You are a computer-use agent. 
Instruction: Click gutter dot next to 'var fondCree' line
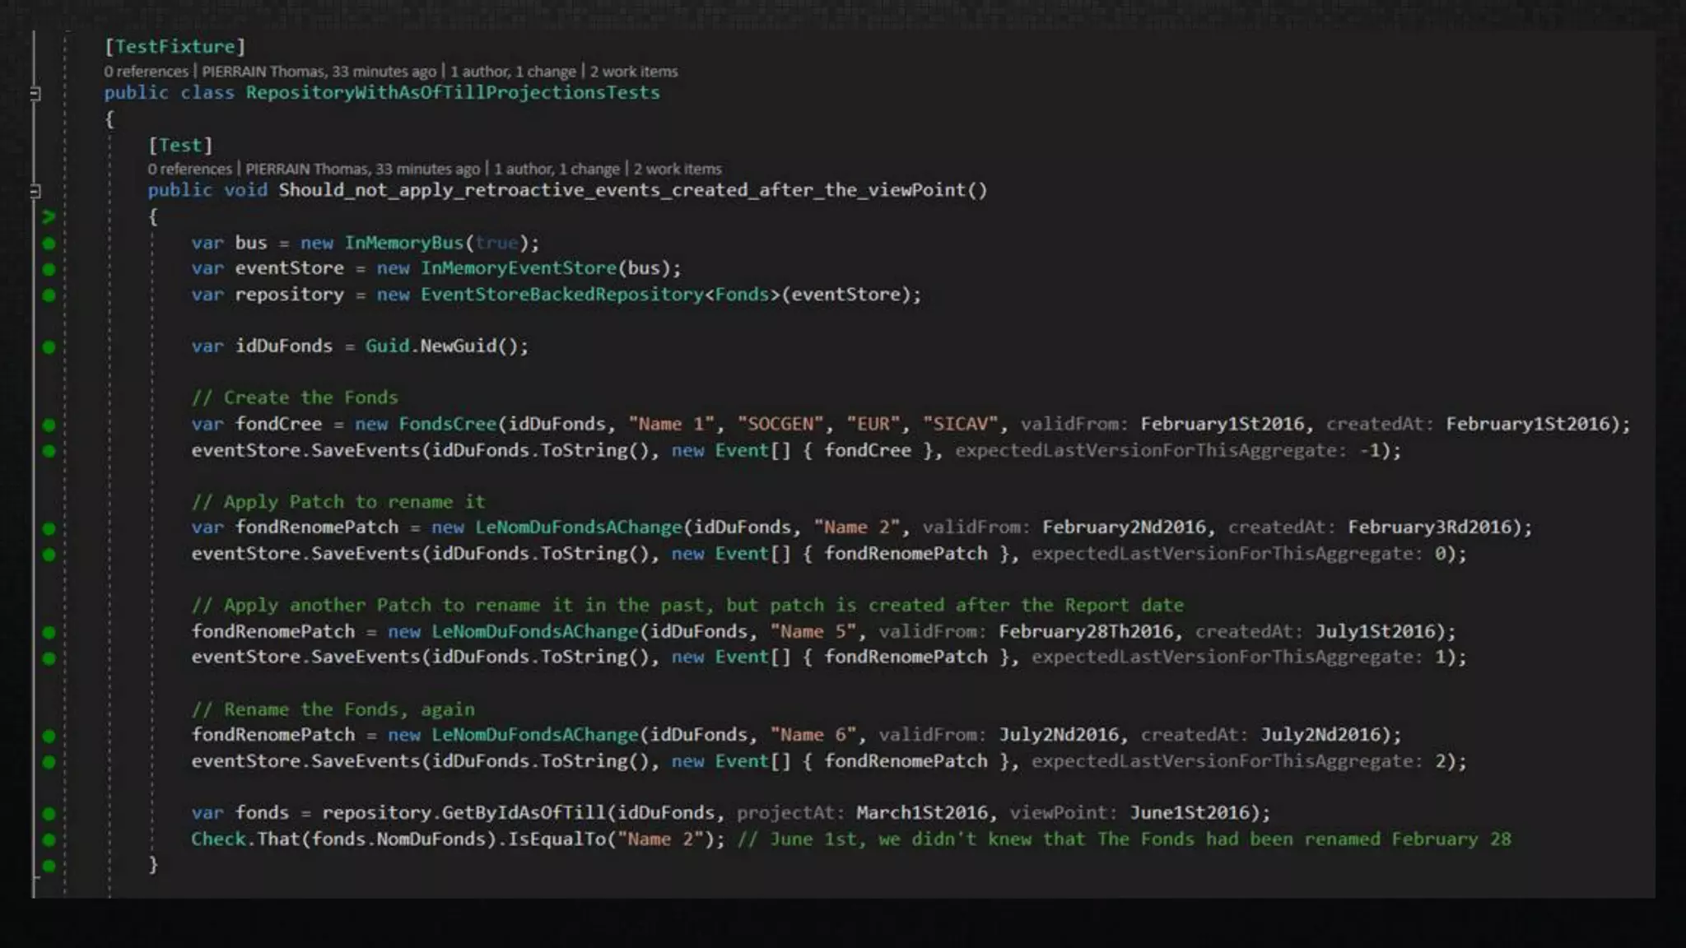(x=49, y=425)
